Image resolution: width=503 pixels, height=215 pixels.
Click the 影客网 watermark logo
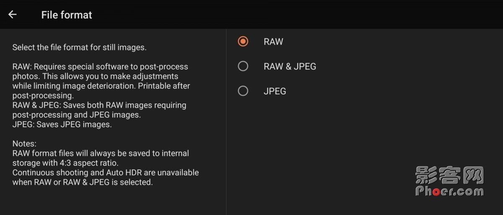coord(449,176)
